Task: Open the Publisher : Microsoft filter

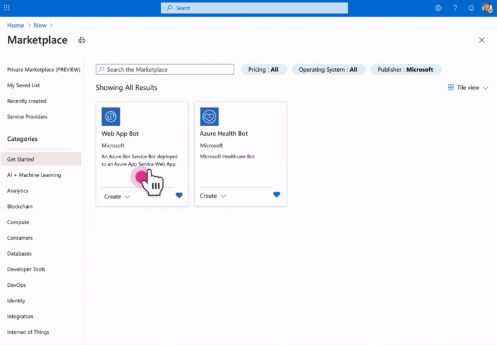Action: 405,69
